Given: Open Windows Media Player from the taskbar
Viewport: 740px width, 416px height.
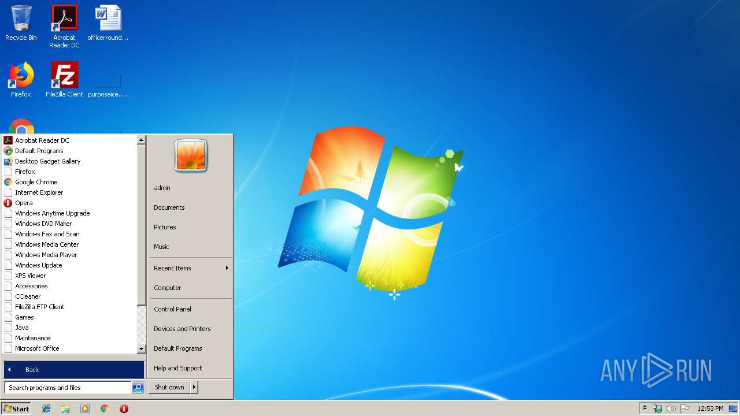Looking at the screenshot, I should point(85,408).
